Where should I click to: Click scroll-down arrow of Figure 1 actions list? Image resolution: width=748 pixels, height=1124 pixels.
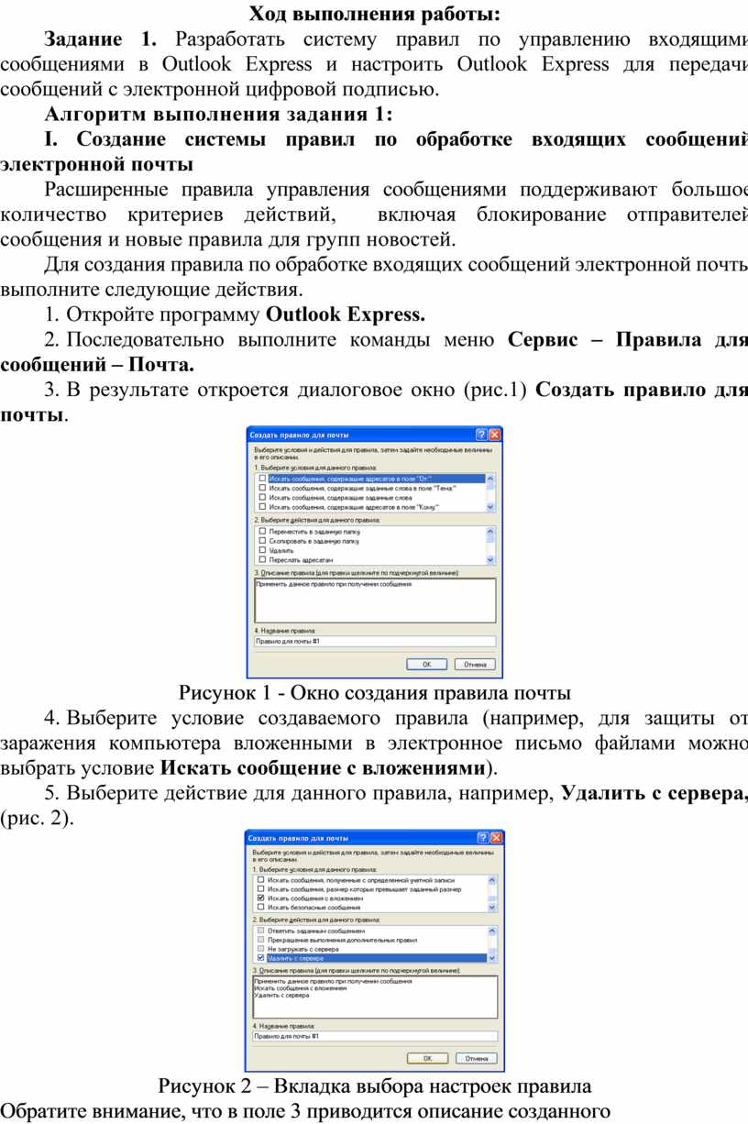point(489,560)
